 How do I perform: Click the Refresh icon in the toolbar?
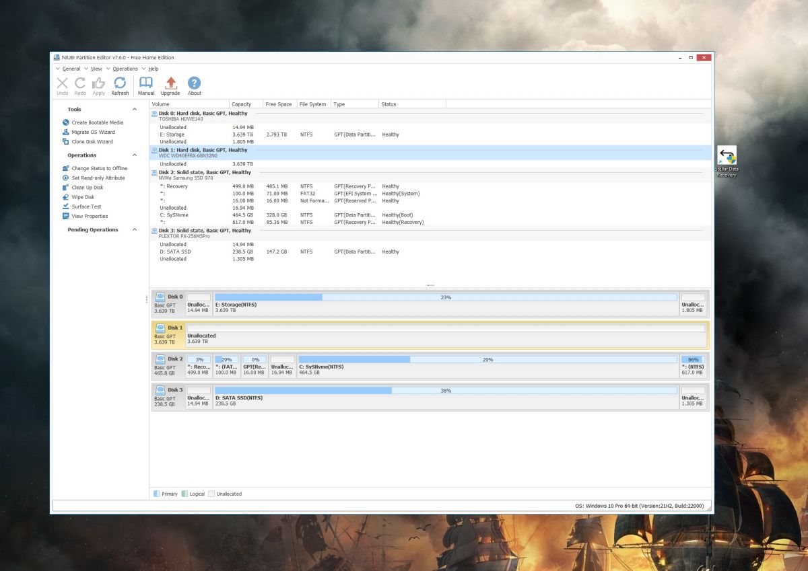pos(120,83)
